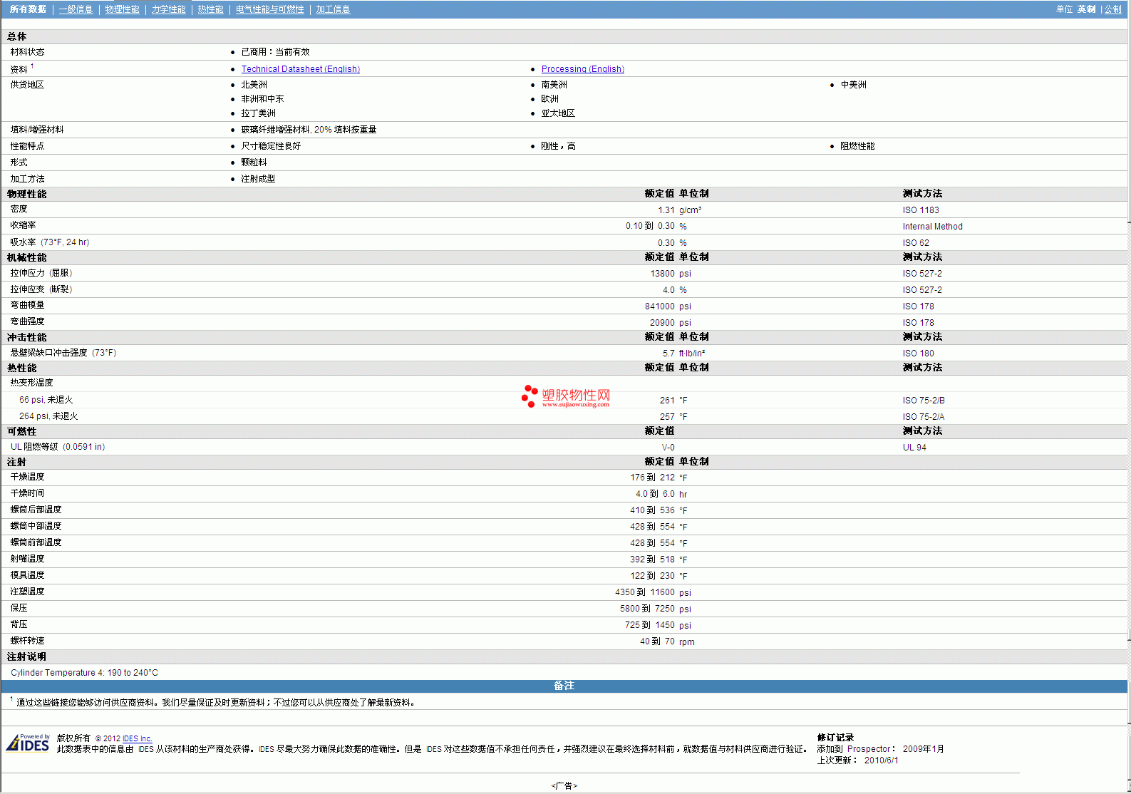Click the 广告 placeholder at the bottom
1131x794 pixels.
564,785
